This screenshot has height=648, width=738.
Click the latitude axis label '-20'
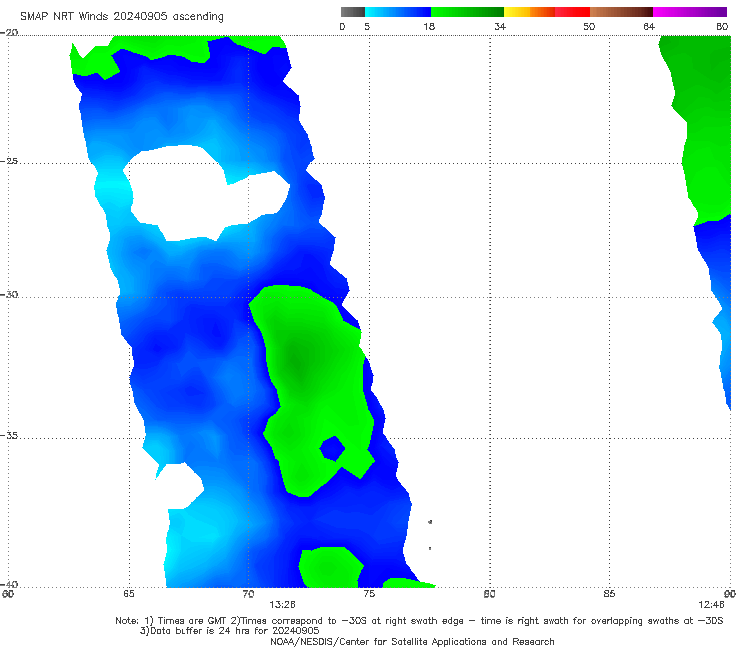pyautogui.click(x=9, y=33)
